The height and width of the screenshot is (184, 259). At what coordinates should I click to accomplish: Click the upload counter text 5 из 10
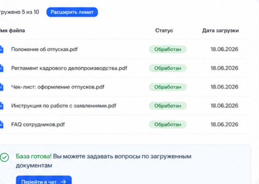coord(30,12)
